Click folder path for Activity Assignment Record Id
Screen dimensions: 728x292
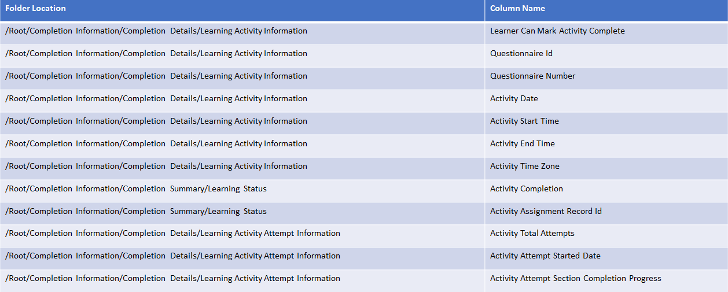(x=136, y=212)
